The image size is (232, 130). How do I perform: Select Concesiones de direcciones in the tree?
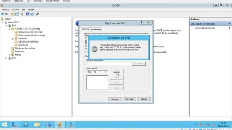point(32,35)
